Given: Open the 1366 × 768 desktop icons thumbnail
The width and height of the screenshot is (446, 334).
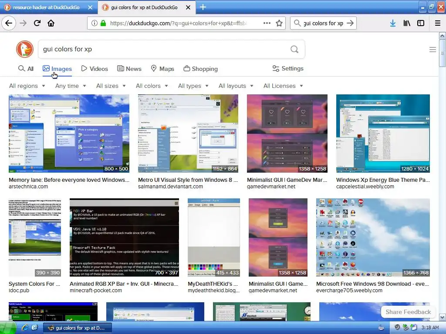Looking at the screenshot, I should 373,237.
